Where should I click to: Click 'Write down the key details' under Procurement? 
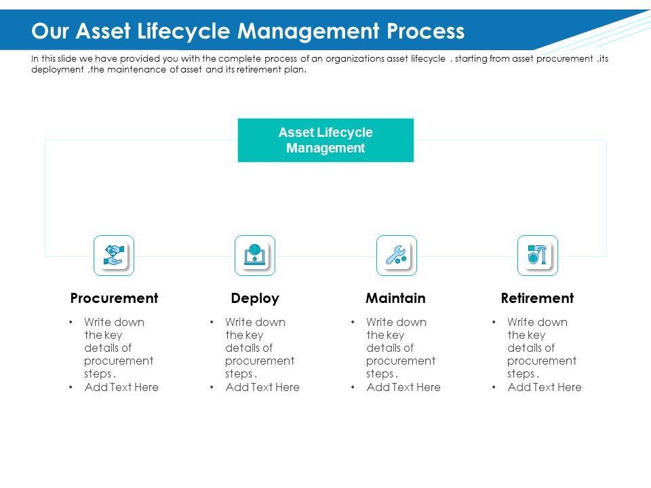point(118,348)
